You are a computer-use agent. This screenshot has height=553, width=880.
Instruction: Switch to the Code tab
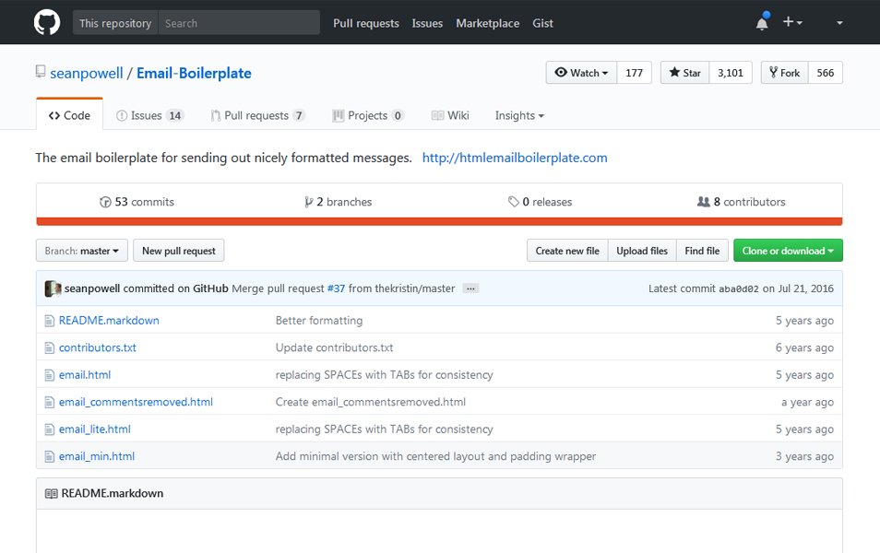pyautogui.click(x=69, y=115)
